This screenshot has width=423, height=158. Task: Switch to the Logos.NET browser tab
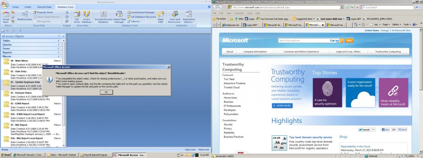tap(251, 25)
